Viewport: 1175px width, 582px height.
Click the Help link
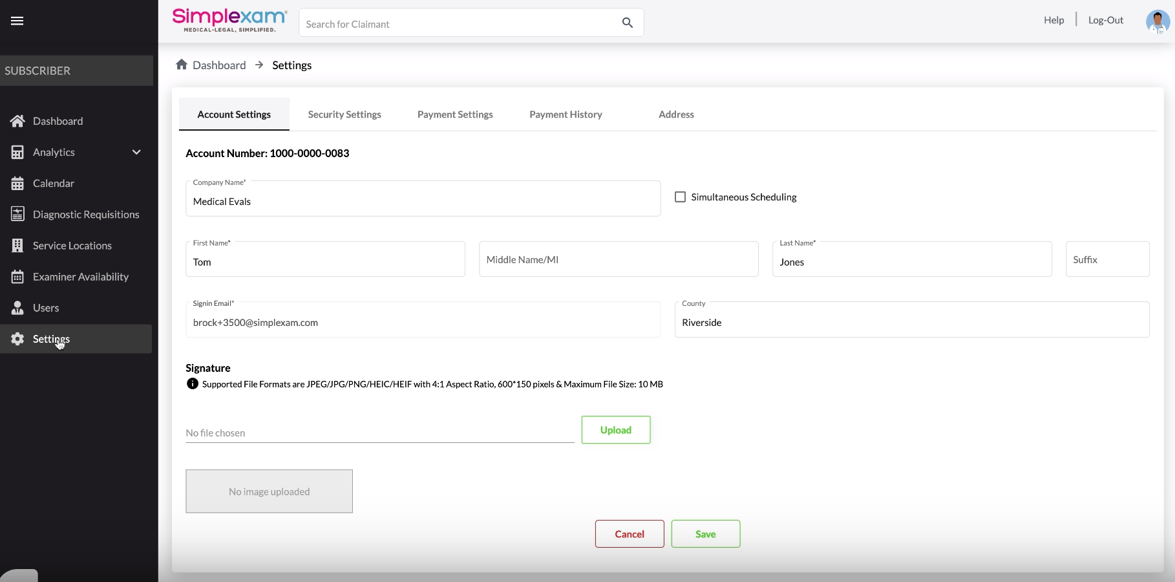(x=1053, y=20)
